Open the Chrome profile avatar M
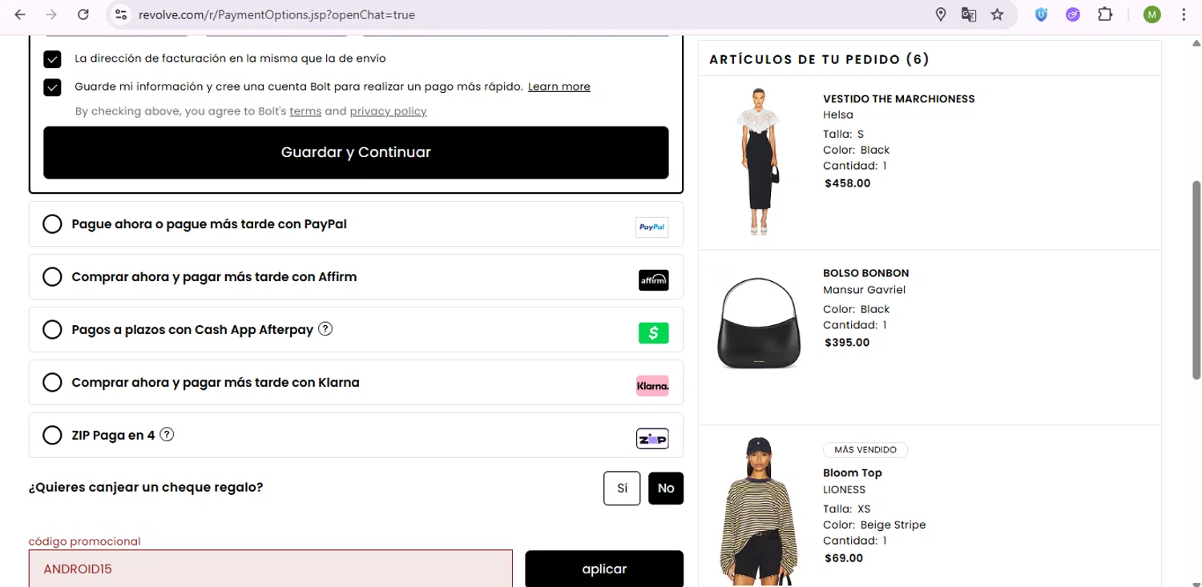This screenshot has width=1202, height=587. click(1152, 14)
